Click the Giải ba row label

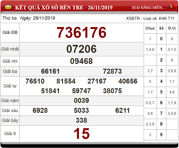pyautogui.click(x=10, y=71)
